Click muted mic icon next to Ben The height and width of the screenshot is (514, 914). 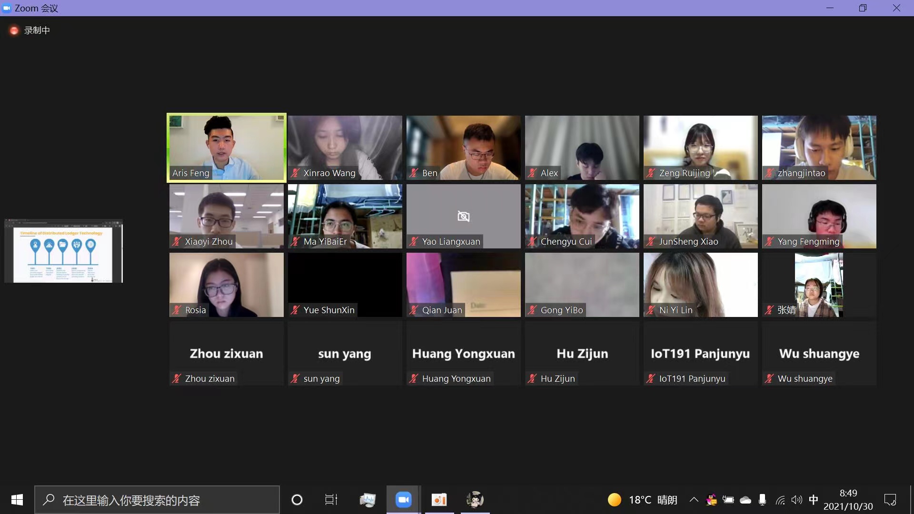point(414,173)
